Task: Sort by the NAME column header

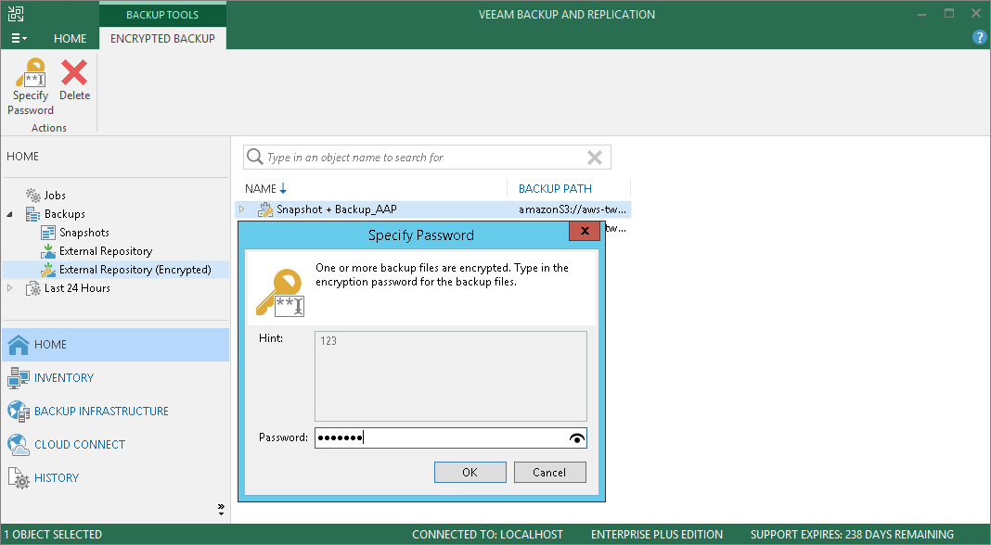Action: 261,189
